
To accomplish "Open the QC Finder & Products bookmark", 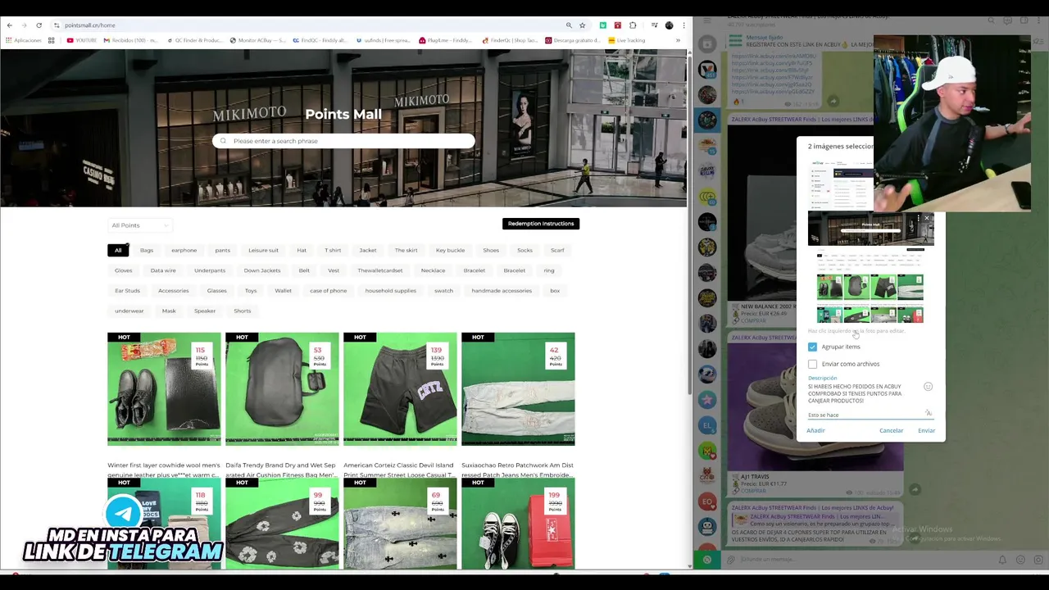I will click(195, 40).
